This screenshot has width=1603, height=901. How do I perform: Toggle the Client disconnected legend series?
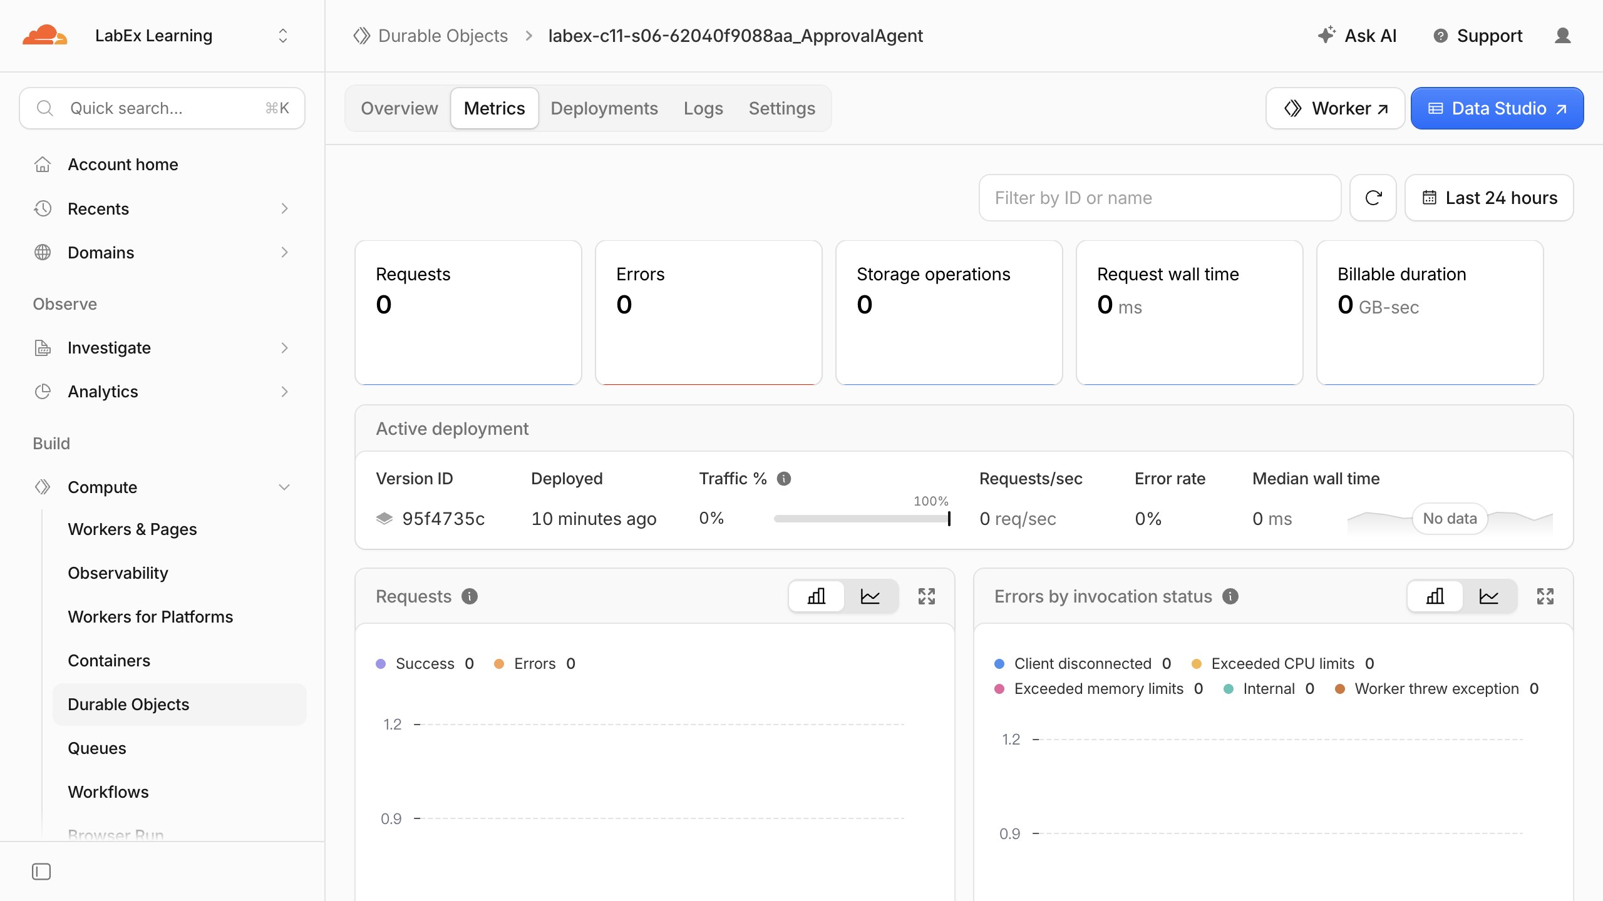click(x=1083, y=663)
